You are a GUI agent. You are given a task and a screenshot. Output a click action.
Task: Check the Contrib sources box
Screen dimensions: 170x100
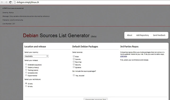[x=74, y=59]
